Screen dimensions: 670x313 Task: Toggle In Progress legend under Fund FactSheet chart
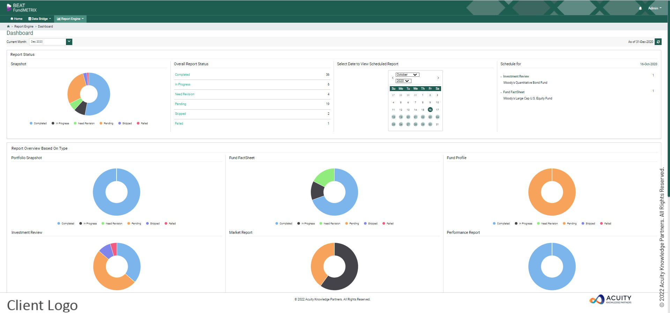306,223
